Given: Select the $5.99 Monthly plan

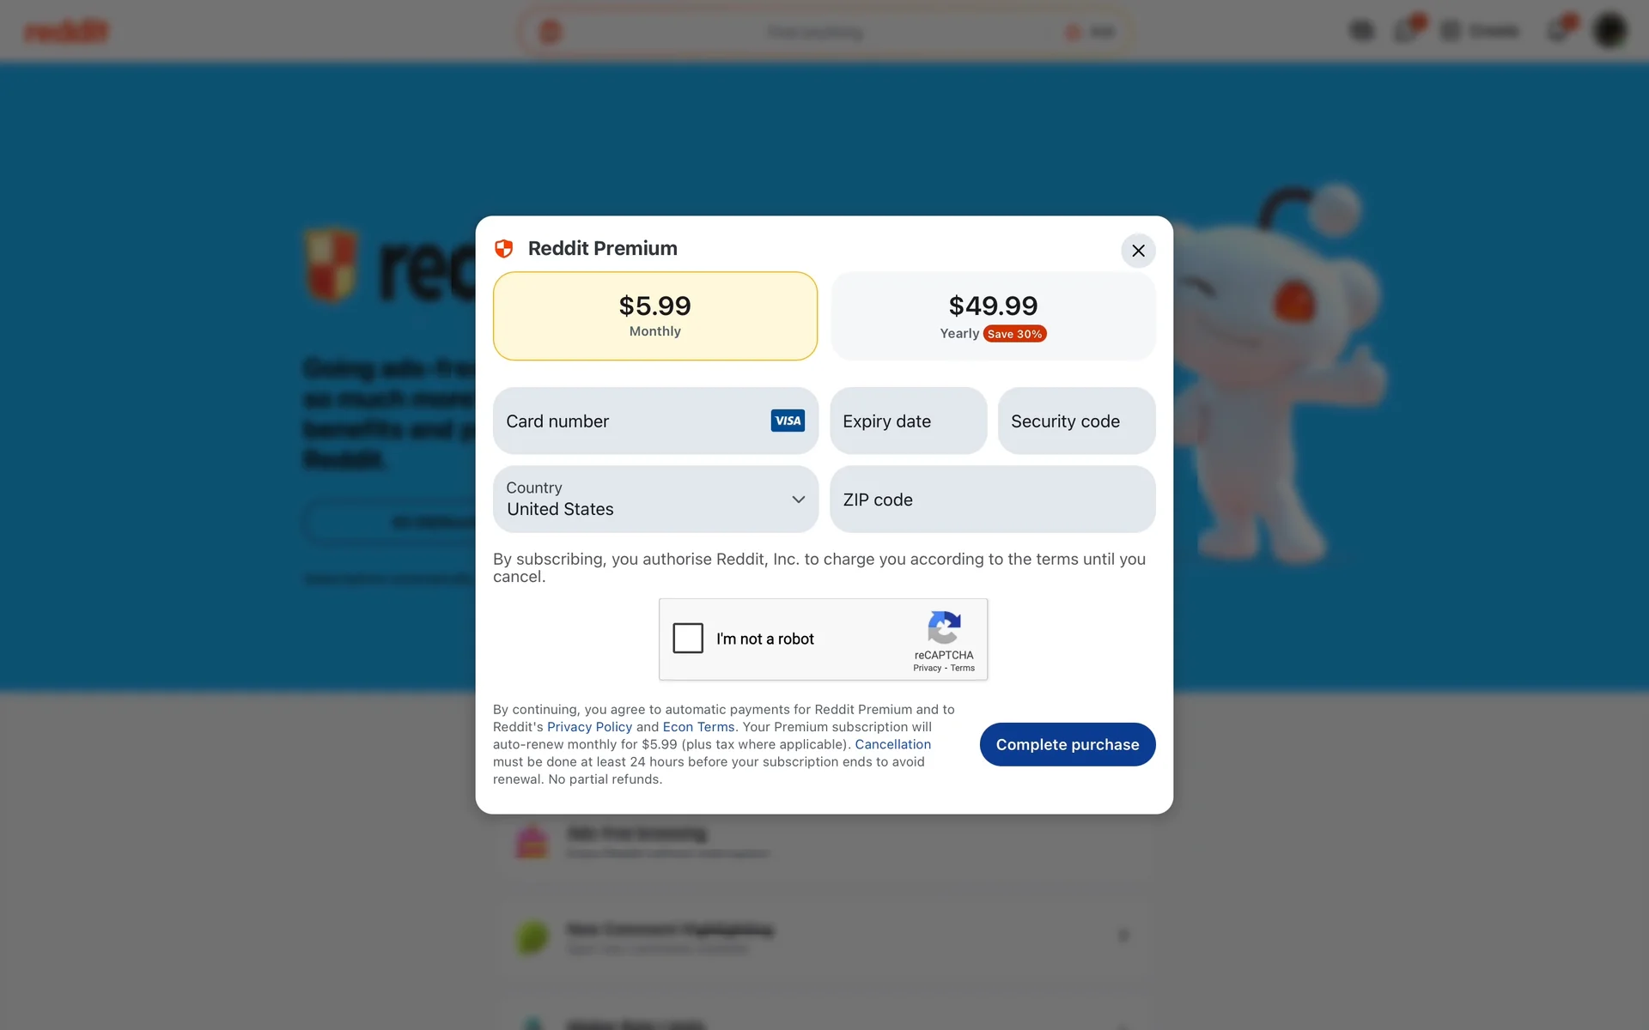Looking at the screenshot, I should pyautogui.click(x=655, y=316).
